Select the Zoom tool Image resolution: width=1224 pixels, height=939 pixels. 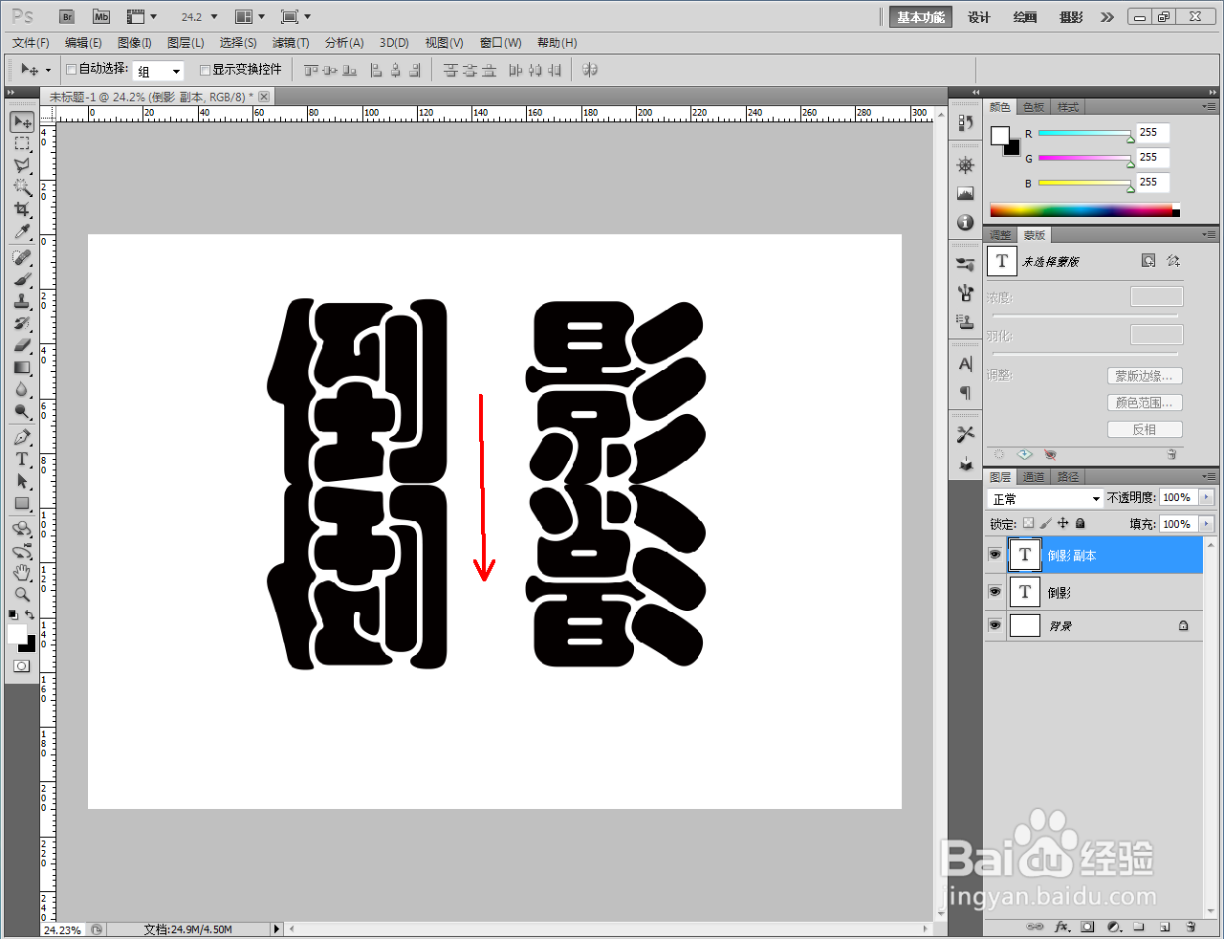21,594
